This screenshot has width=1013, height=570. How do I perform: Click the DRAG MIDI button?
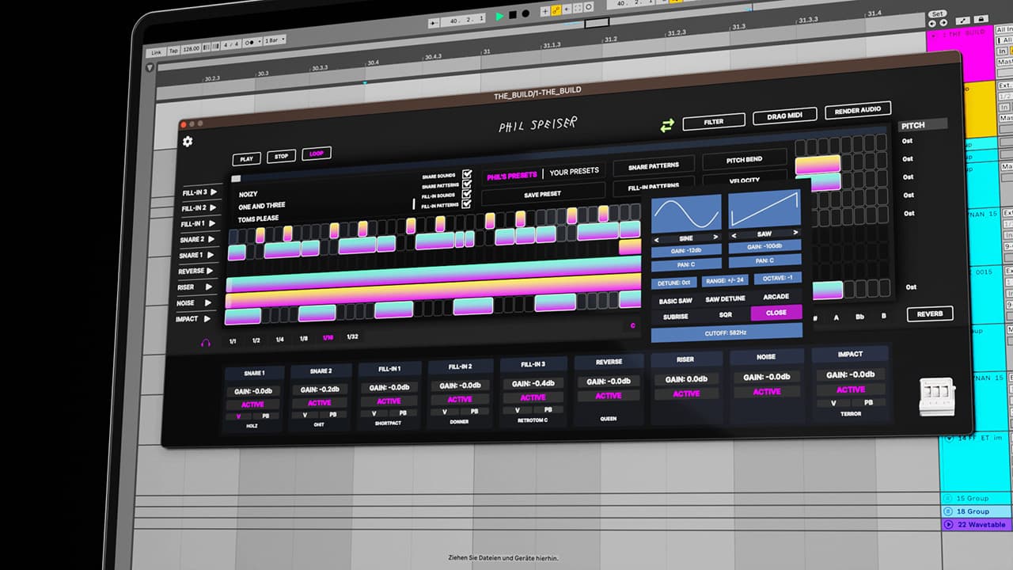(785, 116)
